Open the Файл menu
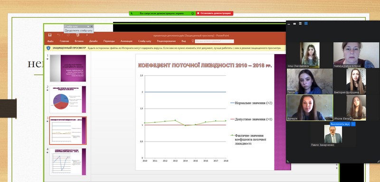380x182 pixels. pos(50,41)
